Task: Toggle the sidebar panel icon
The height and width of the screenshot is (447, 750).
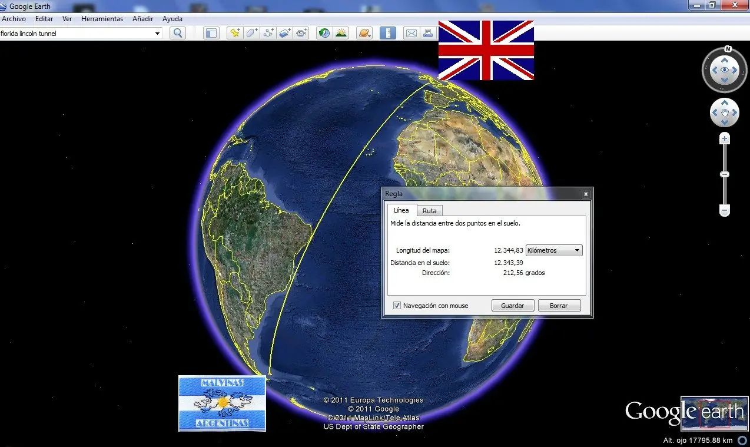Action: (211, 34)
